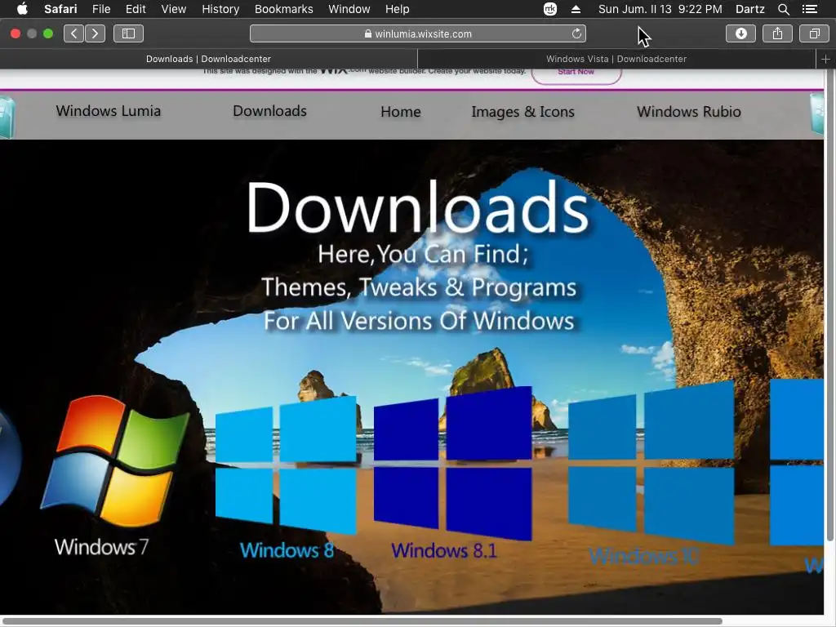Click the horizontal scrollbar at the bottom

click(362, 621)
